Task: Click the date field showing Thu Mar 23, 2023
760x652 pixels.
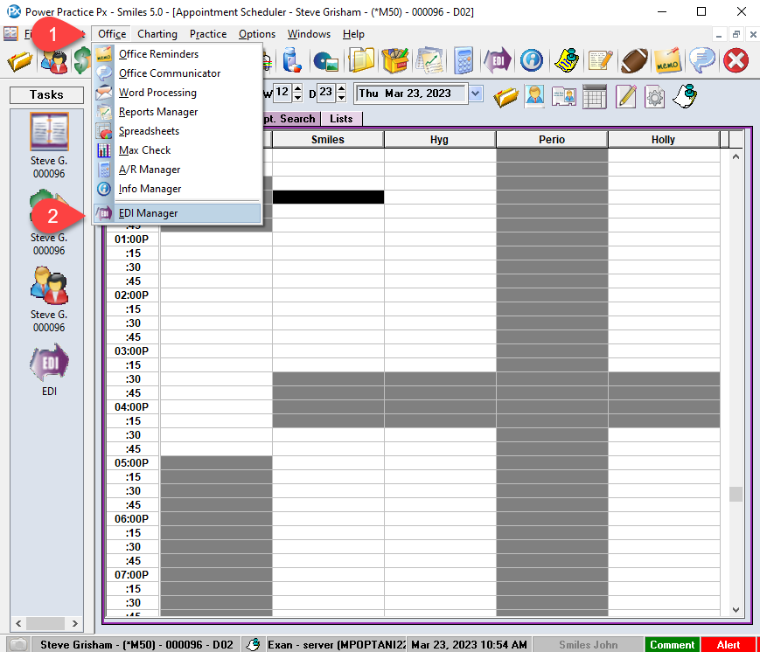Action: pyautogui.click(x=412, y=94)
